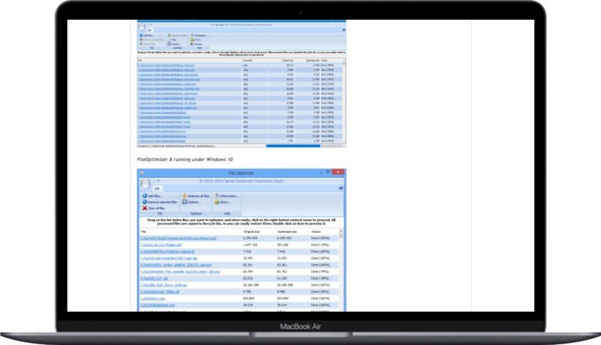Click Optimized size column header in lower window
The width and height of the screenshot is (601, 345).
pyautogui.click(x=287, y=232)
